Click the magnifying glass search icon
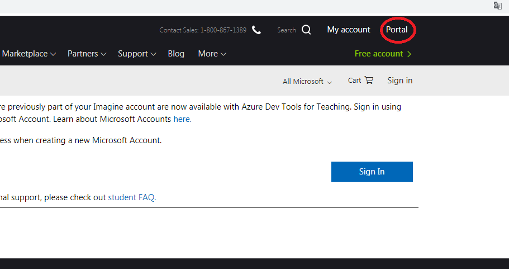Image resolution: width=509 pixels, height=269 pixels. pos(306,30)
